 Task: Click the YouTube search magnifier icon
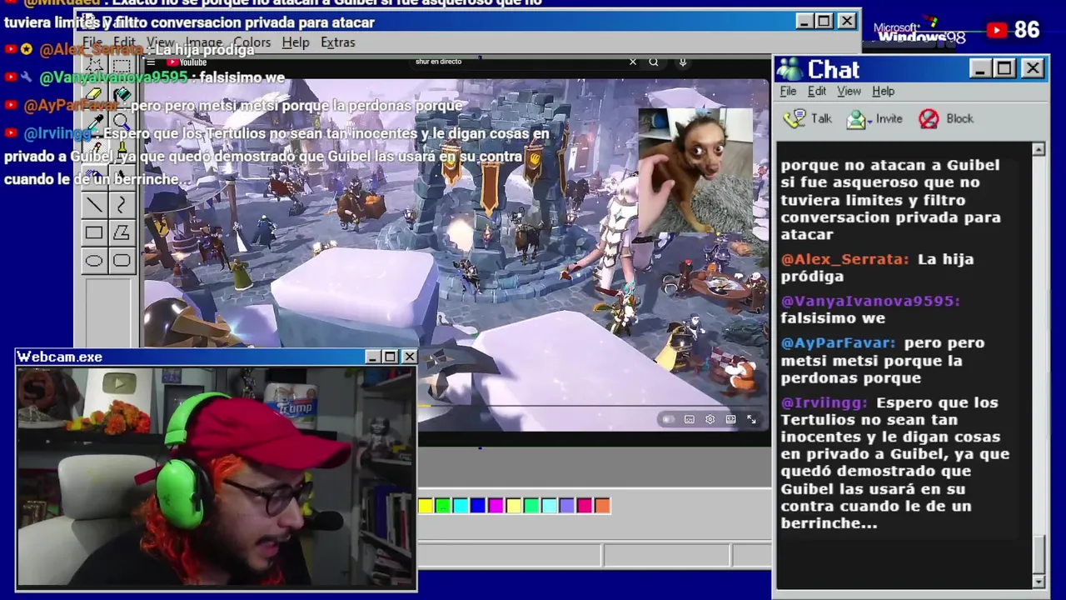tap(654, 62)
